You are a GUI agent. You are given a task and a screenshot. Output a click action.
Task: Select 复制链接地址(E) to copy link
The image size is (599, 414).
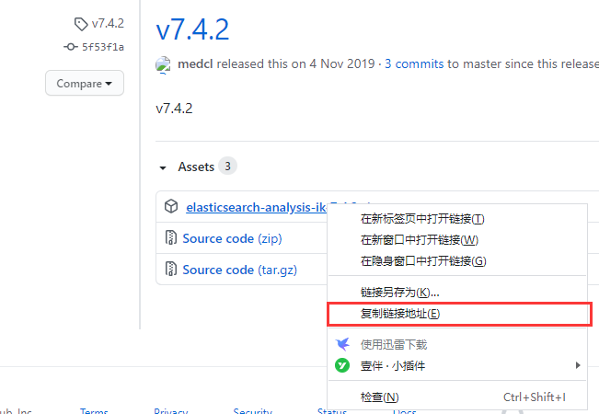click(457, 314)
